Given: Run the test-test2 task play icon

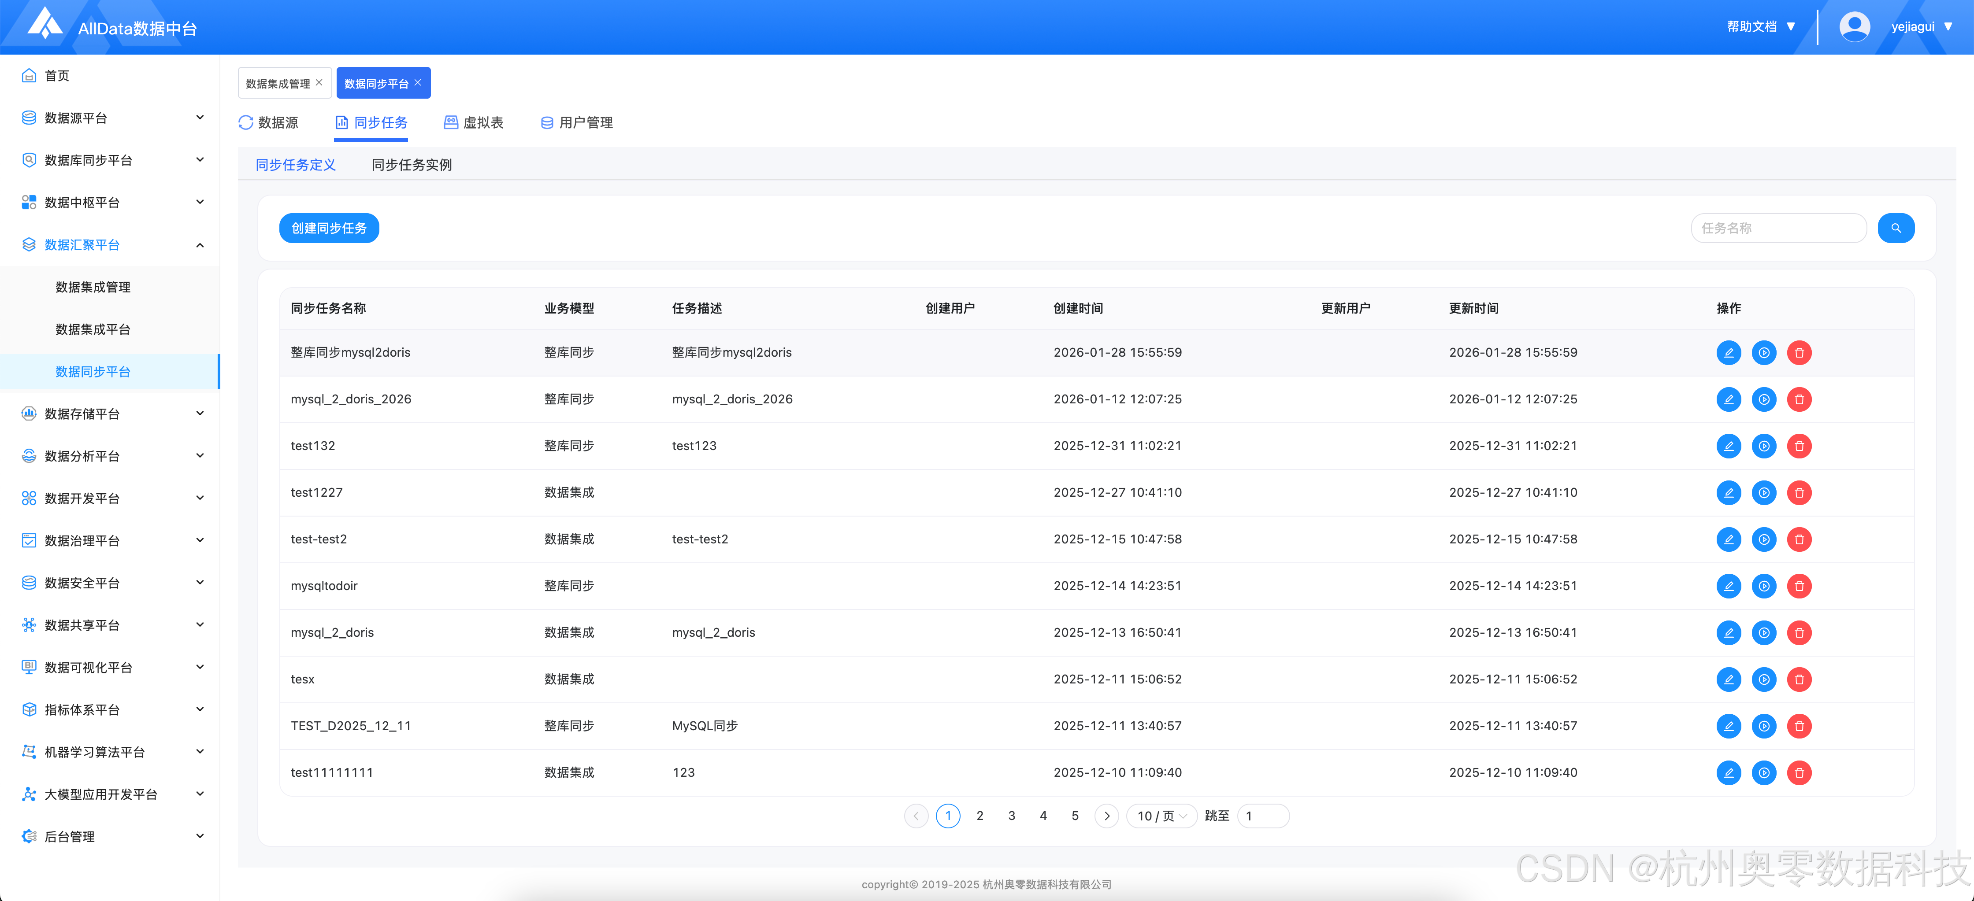Looking at the screenshot, I should [x=1763, y=539].
